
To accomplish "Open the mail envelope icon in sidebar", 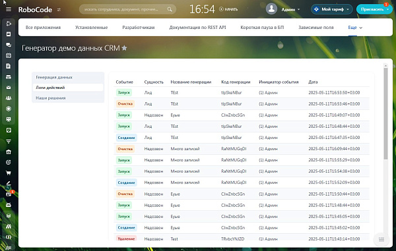I will (x=9, y=88).
